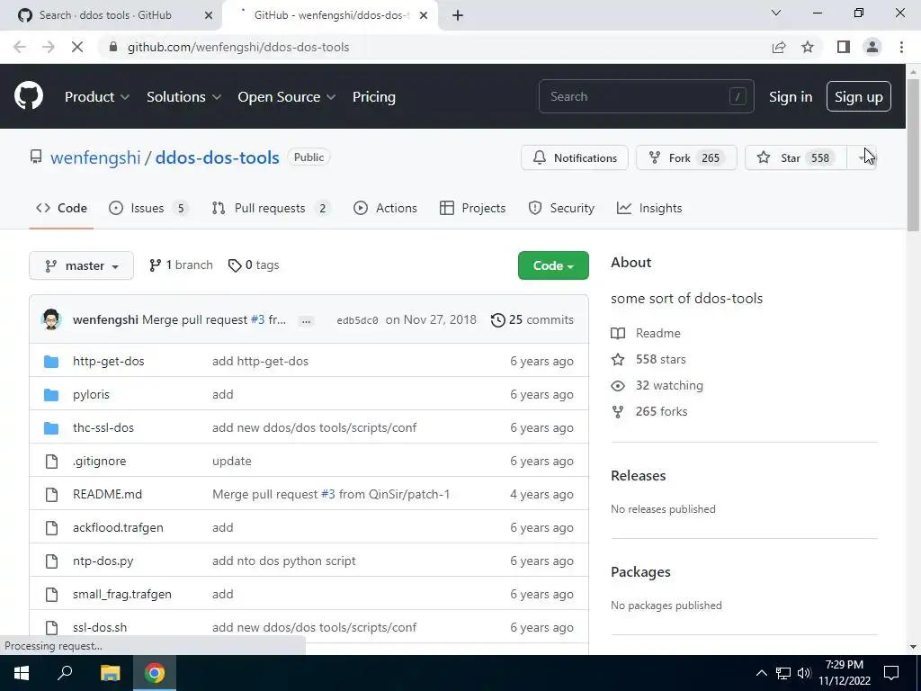Open small_frag.trafgen file
The height and width of the screenshot is (691, 921).
[x=122, y=594]
